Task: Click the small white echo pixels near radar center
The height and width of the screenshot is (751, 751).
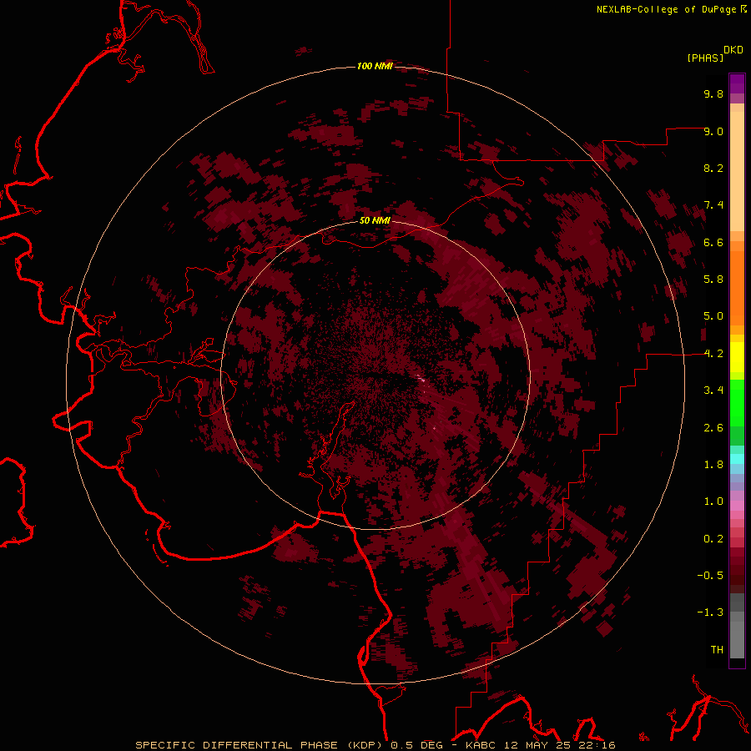Action: [x=421, y=378]
